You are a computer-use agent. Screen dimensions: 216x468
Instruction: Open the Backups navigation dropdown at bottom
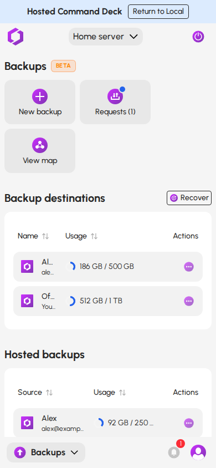tap(46, 452)
